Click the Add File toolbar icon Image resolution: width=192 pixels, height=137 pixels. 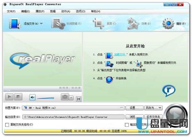point(15,24)
